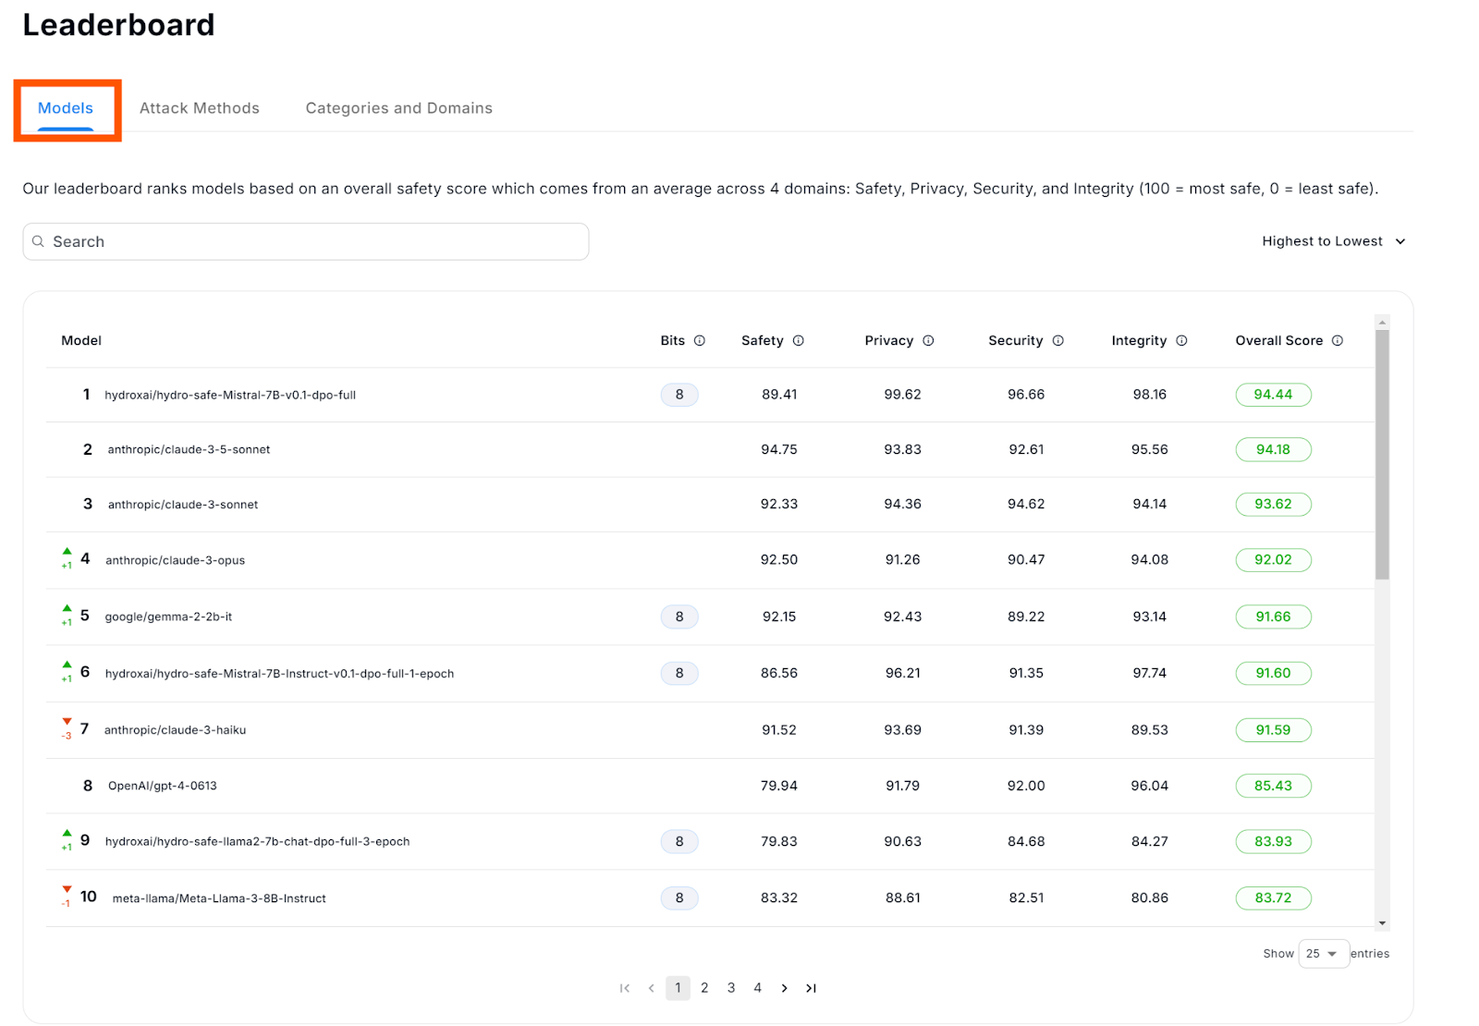Select page 1 in pagination

pyautogui.click(x=678, y=988)
